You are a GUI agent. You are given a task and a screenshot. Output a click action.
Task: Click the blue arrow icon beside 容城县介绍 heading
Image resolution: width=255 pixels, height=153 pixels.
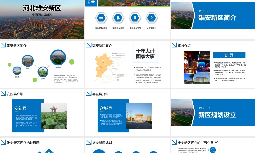click(x=89, y=94)
